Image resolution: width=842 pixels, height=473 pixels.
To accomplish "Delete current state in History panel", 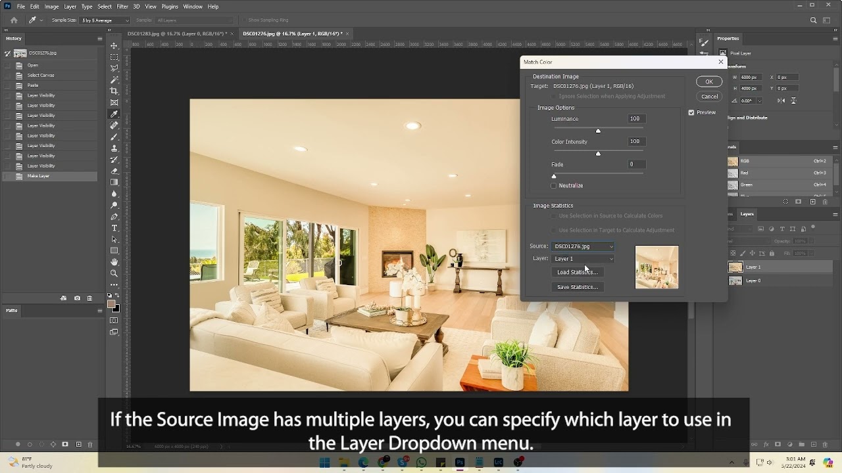I will [90, 298].
